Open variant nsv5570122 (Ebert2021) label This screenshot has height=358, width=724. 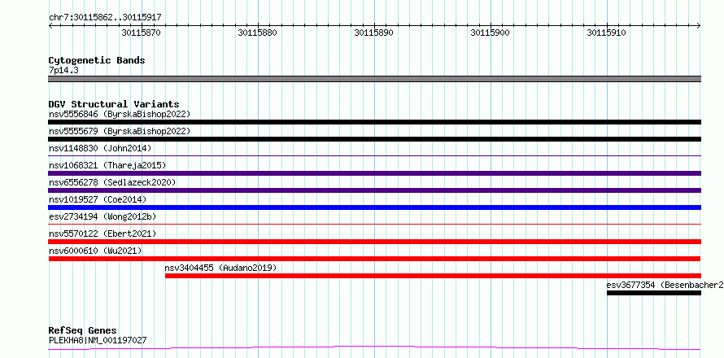pyautogui.click(x=102, y=234)
